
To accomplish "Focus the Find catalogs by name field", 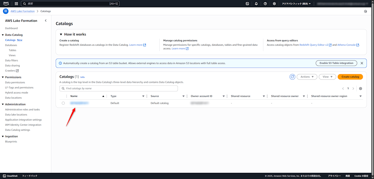I will pyautogui.click(x=119, y=89).
